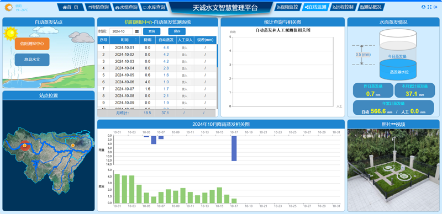Click the logout arrow icon
The height and width of the screenshot is (214, 442).
(435, 7)
